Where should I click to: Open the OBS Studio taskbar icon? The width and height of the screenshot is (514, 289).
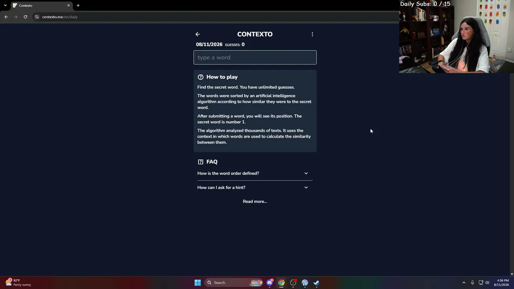click(293, 283)
